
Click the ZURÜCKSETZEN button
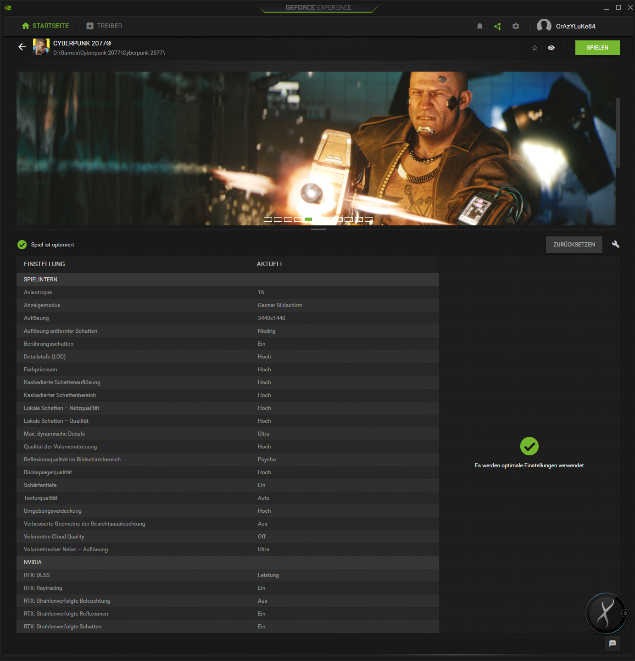coord(574,245)
